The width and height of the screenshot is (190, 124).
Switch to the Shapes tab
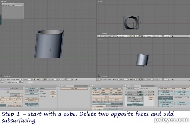click(147, 86)
